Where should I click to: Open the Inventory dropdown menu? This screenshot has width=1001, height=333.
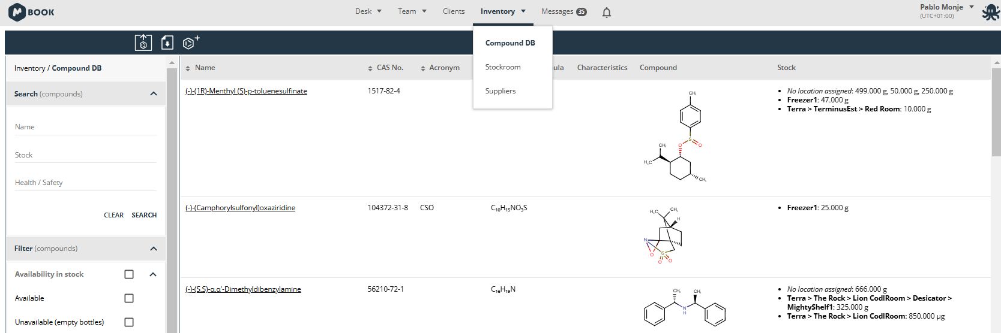(x=503, y=11)
